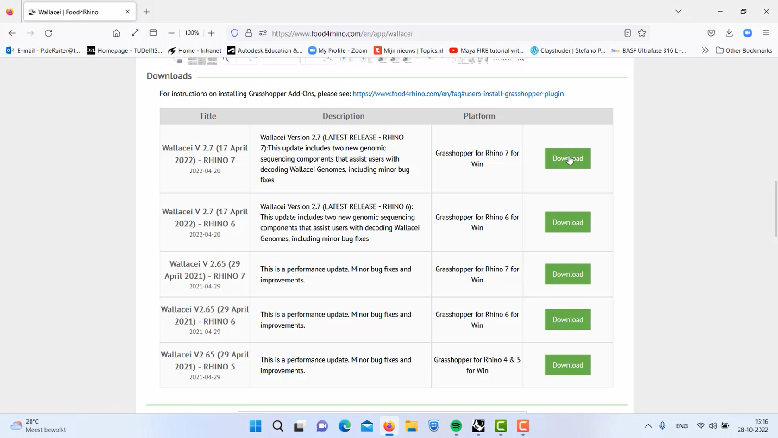This screenshot has width=778, height=438.
Task: Bookmark this page with the star icon
Action: point(642,33)
